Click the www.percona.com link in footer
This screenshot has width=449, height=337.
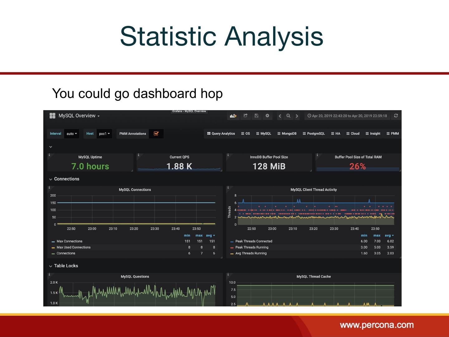tap(377, 325)
